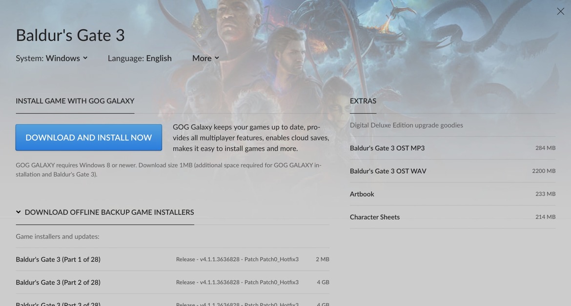This screenshot has height=306, width=571.
Task: Download Baldur's Gate 3 OST MP3
Action: pyautogui.click(x=452, y=148)
